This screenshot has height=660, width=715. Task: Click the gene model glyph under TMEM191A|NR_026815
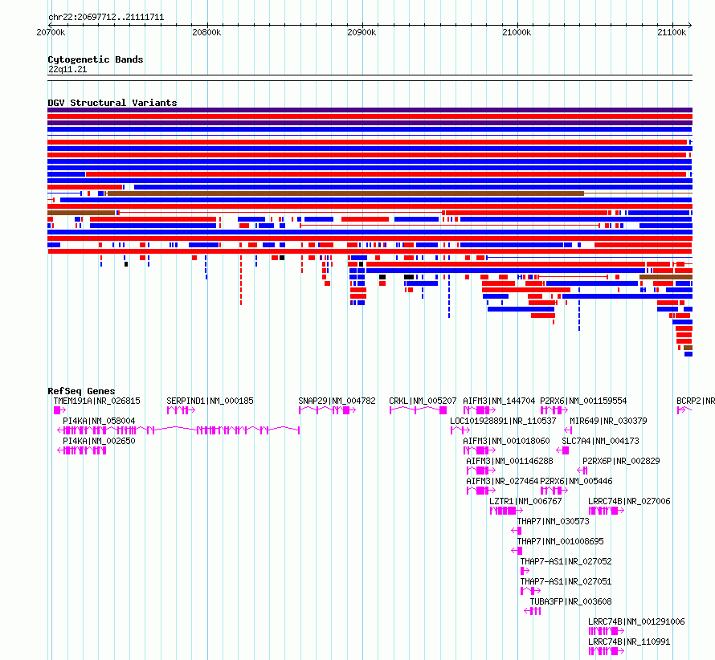[x=59, y=410]
